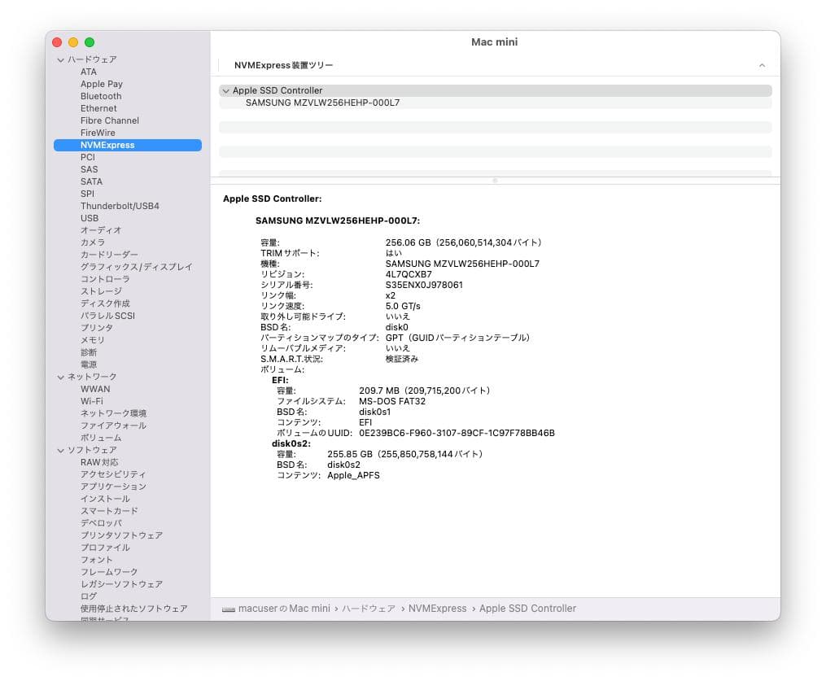Image resolution: width=826 pixels, height=681 pixels.
Task: Select 電源 in the hardware list
Action: 88,365
